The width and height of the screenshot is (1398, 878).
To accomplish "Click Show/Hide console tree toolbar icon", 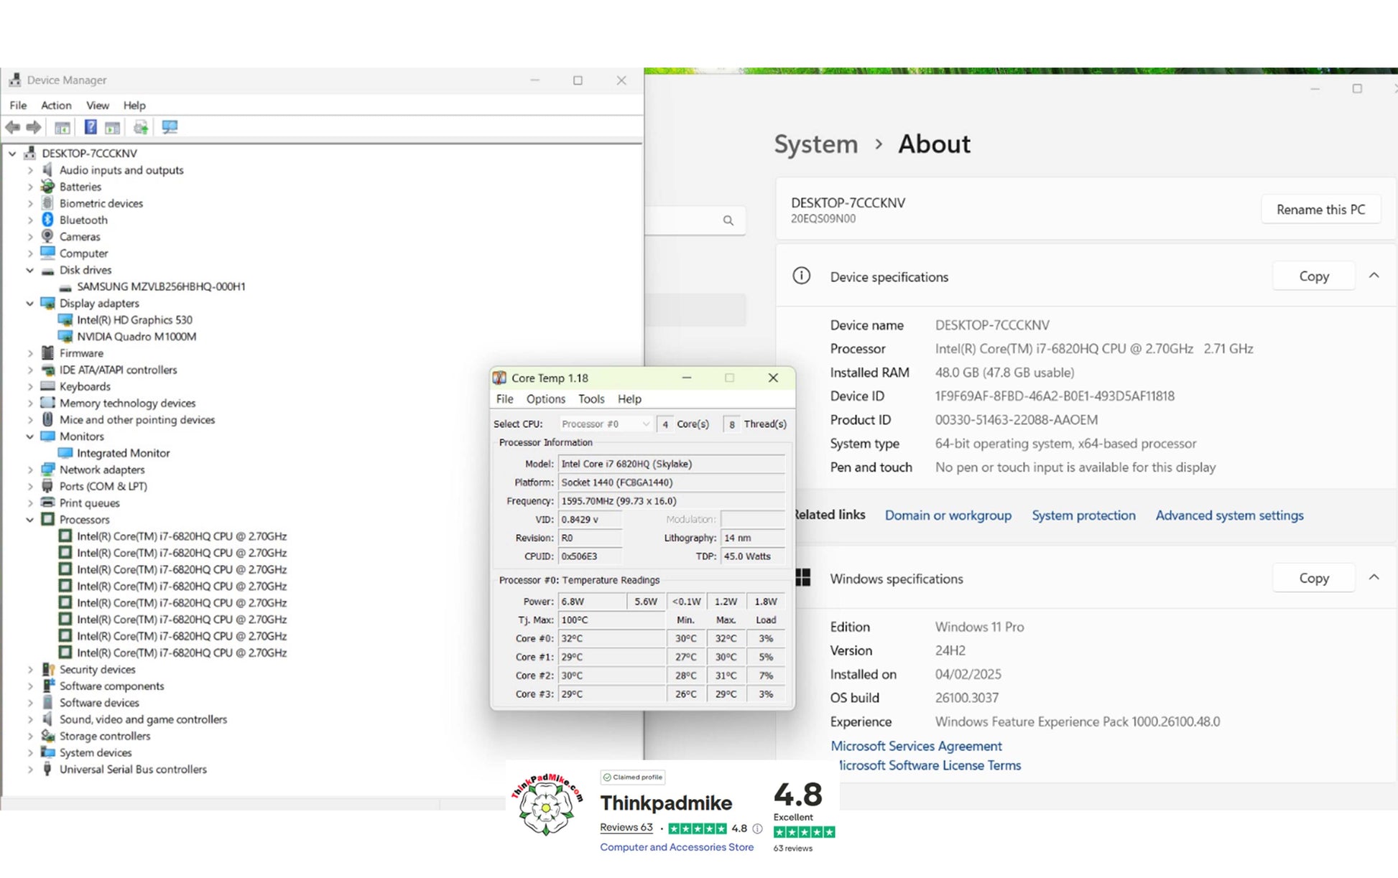I will [x=63, y=127].
